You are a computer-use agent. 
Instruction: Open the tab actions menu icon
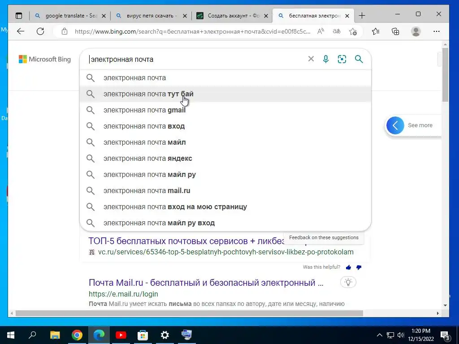pos(19,16)
